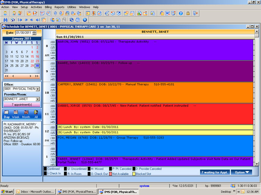Click the next blue right arrow icon
This screenshot has width=261, height=195.
point(32,20)
